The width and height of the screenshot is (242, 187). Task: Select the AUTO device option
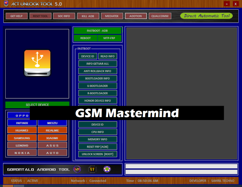click(x=52, y=153)
